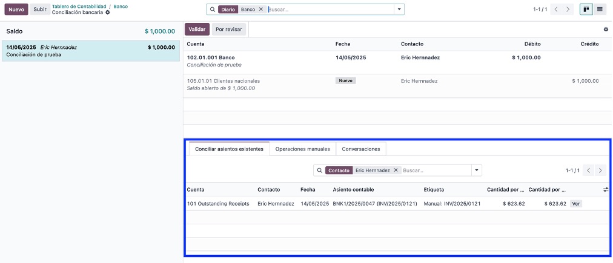Remove the Banco Diario filter tag

[x=260, y=9]
